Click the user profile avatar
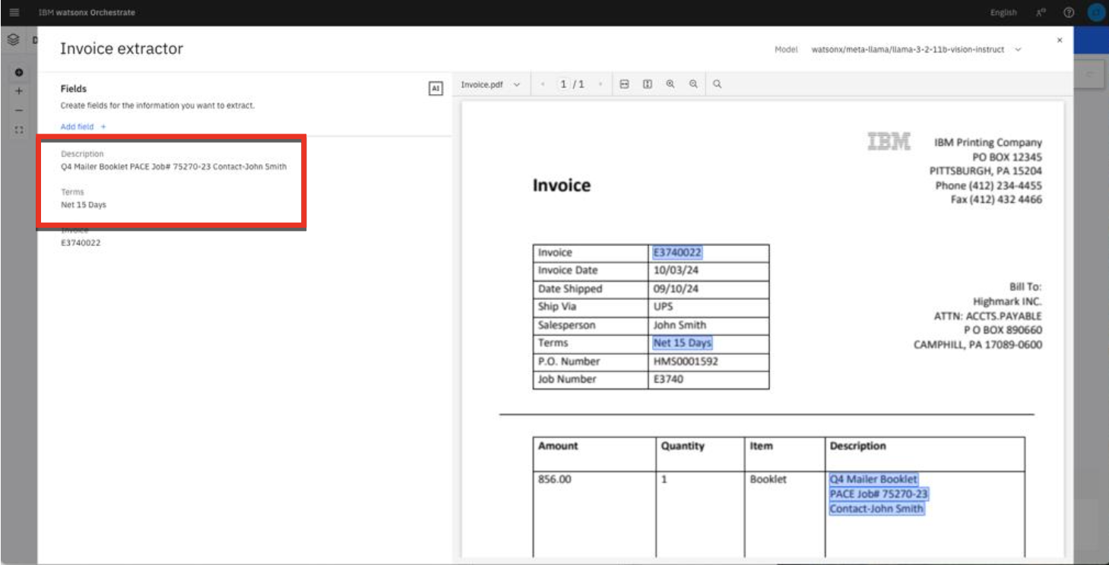 click(x=1095, y=13)
